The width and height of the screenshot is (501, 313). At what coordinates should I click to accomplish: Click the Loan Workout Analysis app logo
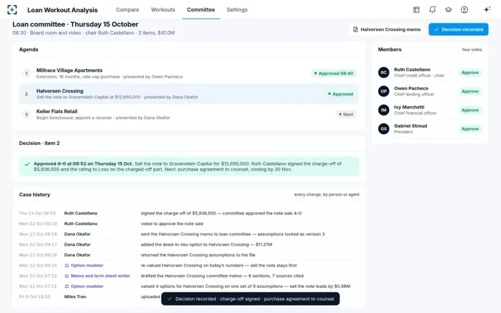point(12,10)
